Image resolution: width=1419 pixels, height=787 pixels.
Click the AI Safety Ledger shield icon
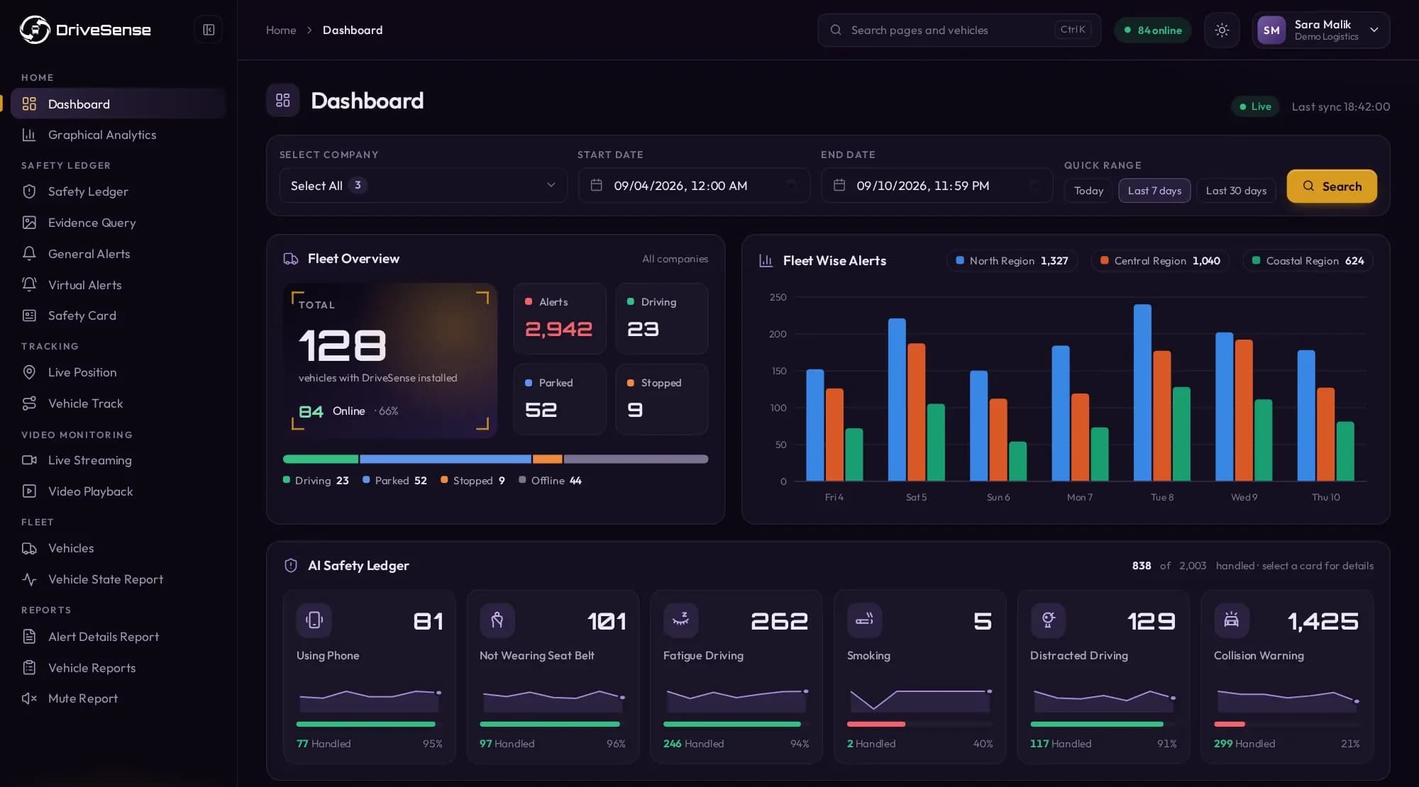291,565
